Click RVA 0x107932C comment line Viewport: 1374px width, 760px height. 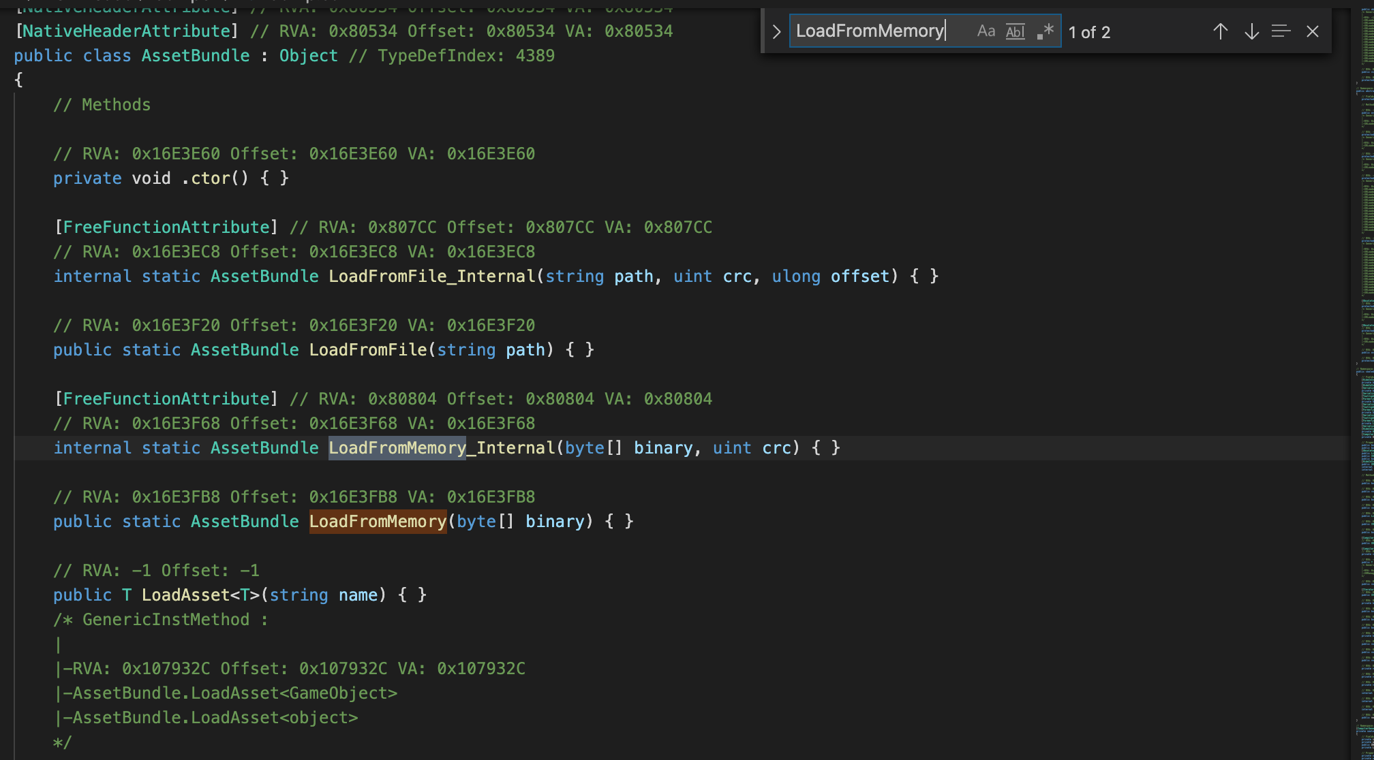coord(290,669)
